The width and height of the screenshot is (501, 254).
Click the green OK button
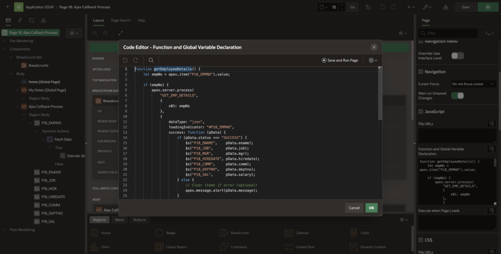point(371,208)
